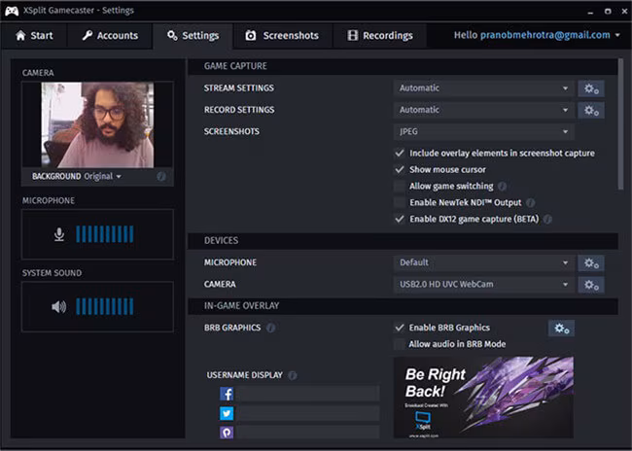This screenshot has width=632, height=451.
Task: Click the Twitter icon under Username Display
Action: pyautogui.click(x=227, y=413)
